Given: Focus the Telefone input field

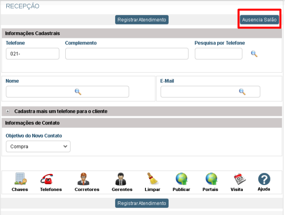Looking at the screenshot, I should click(33, 54).
